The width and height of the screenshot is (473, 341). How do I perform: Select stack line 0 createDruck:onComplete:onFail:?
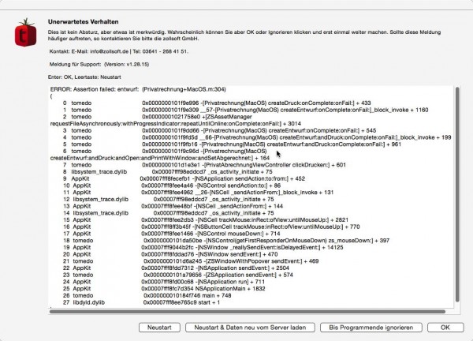point(217,103)
